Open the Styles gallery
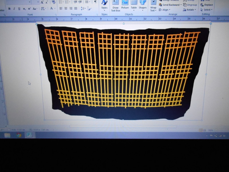 [104, 6]
